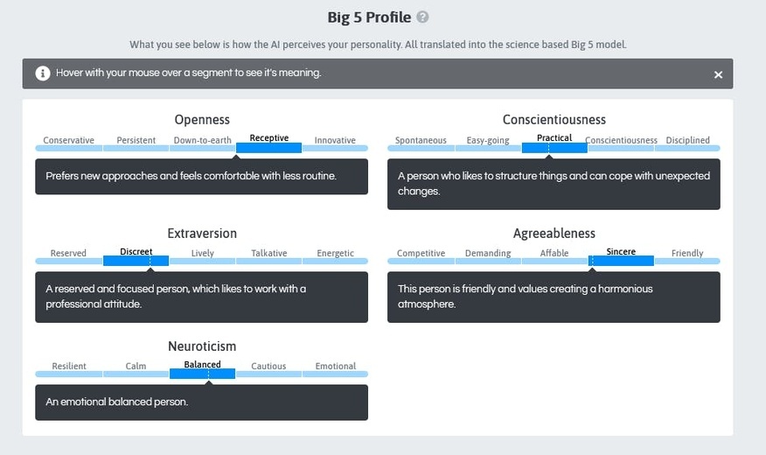
Task: Click the info icon in the hint banner
Action: [43, 73]
